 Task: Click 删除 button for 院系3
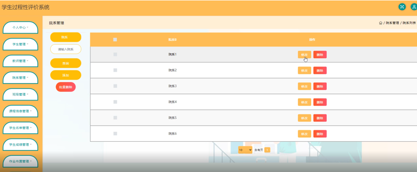(x=320, y=86)
